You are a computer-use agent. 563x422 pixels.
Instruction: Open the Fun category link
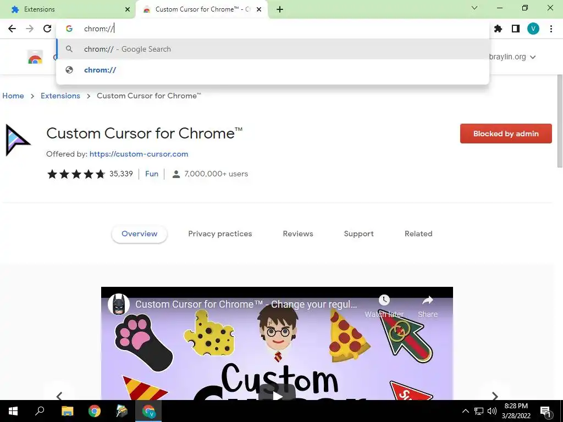(152, 174)
